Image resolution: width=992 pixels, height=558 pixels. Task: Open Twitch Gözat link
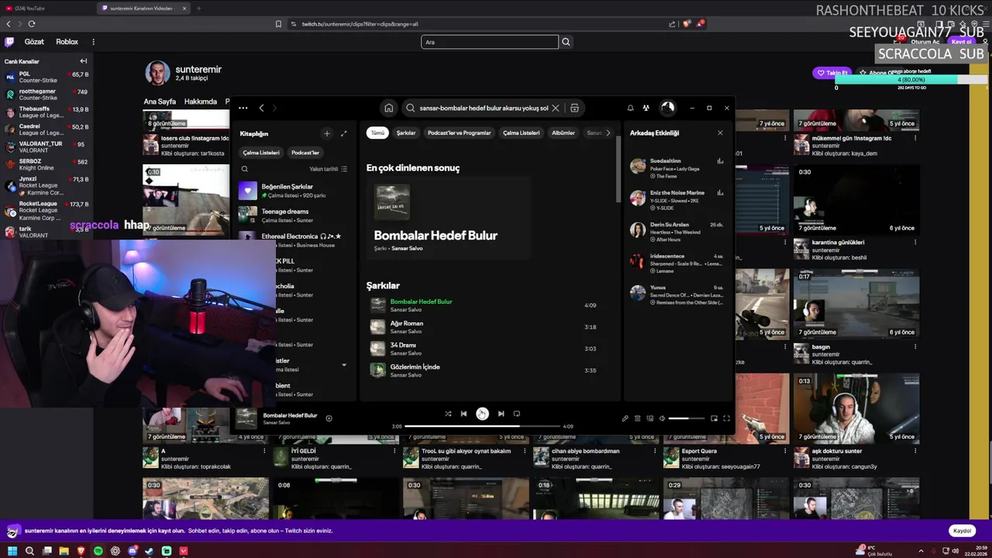[x=34, y=42]
